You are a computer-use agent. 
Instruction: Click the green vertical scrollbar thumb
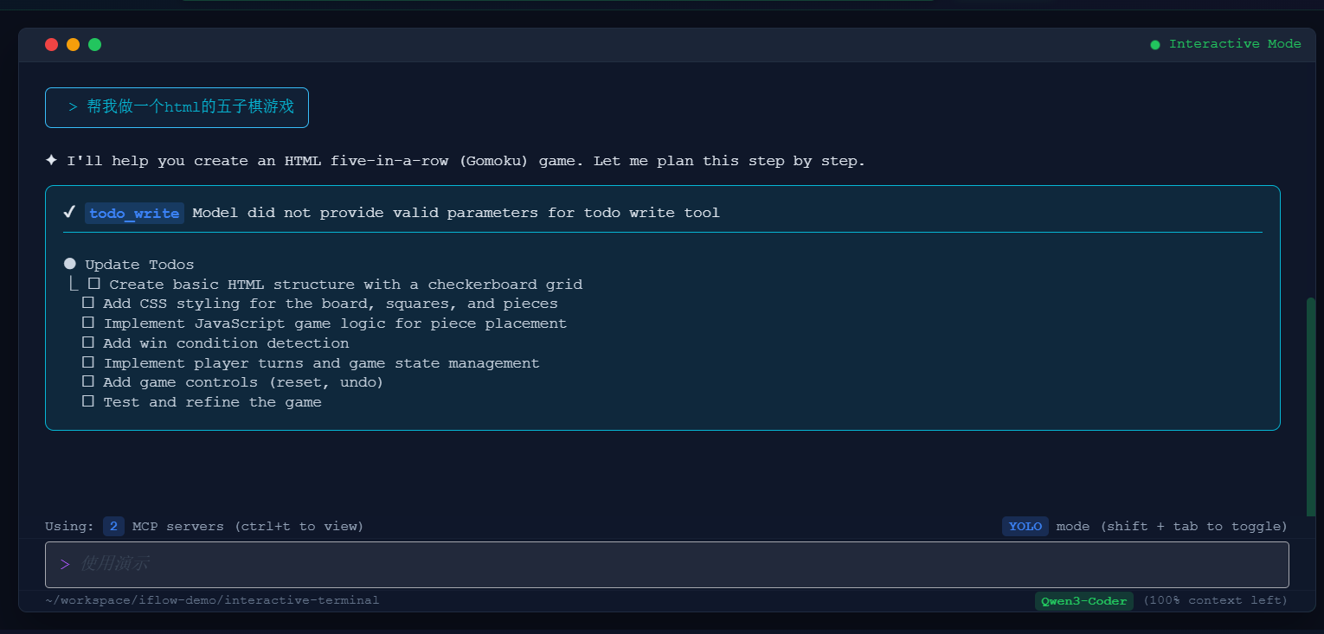1310,407
